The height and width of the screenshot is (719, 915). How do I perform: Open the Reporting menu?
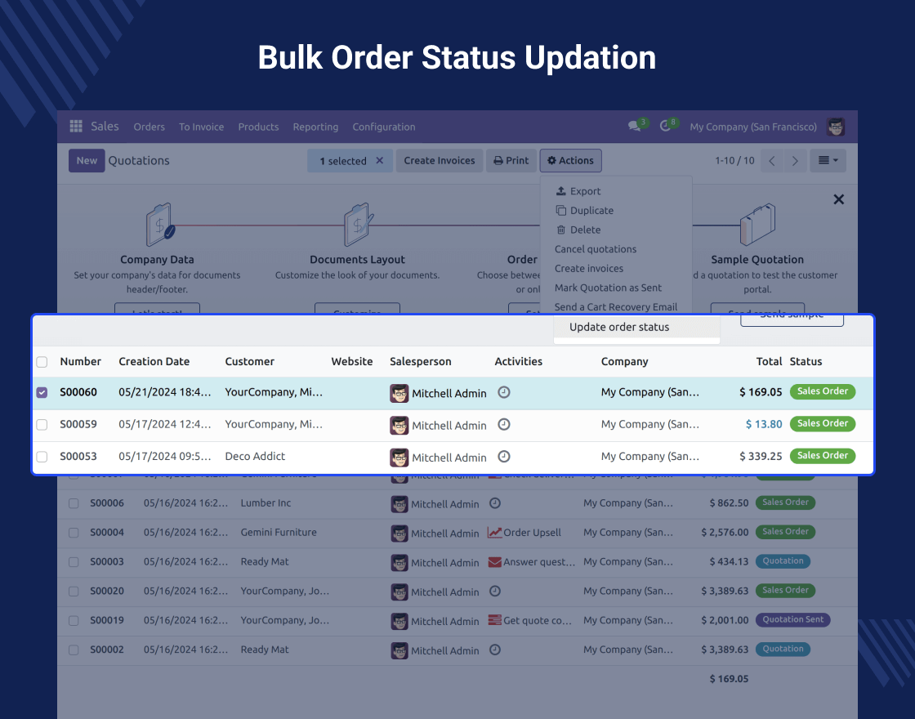coord(315,127)
